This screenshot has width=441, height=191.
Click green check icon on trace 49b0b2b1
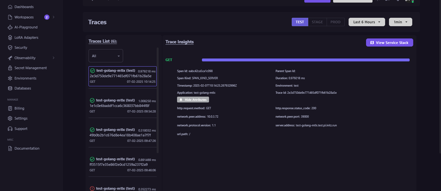coord(92,130)
